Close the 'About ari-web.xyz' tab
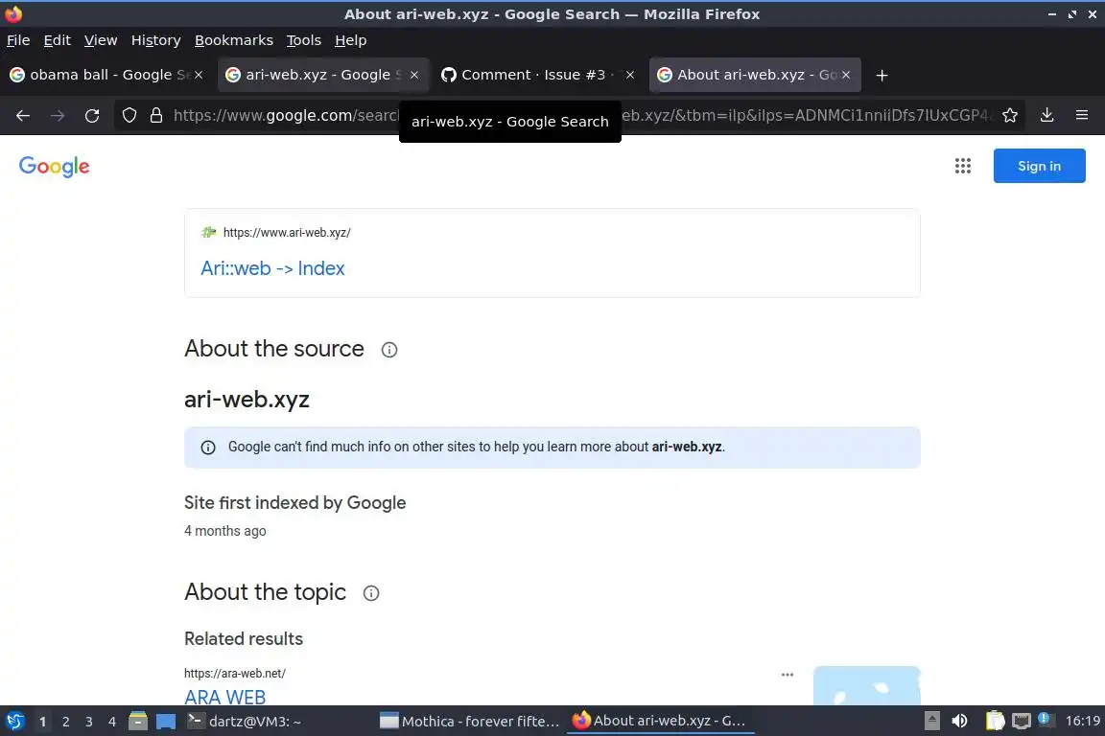The width and height of the screenshot is (1105, 736). (x=846, y=75)
